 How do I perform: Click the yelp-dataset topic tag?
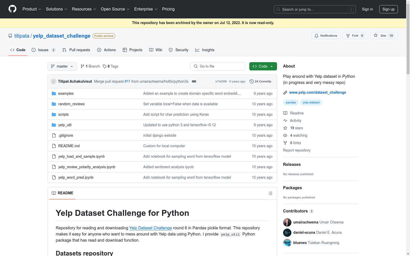(x=311, y=102)
